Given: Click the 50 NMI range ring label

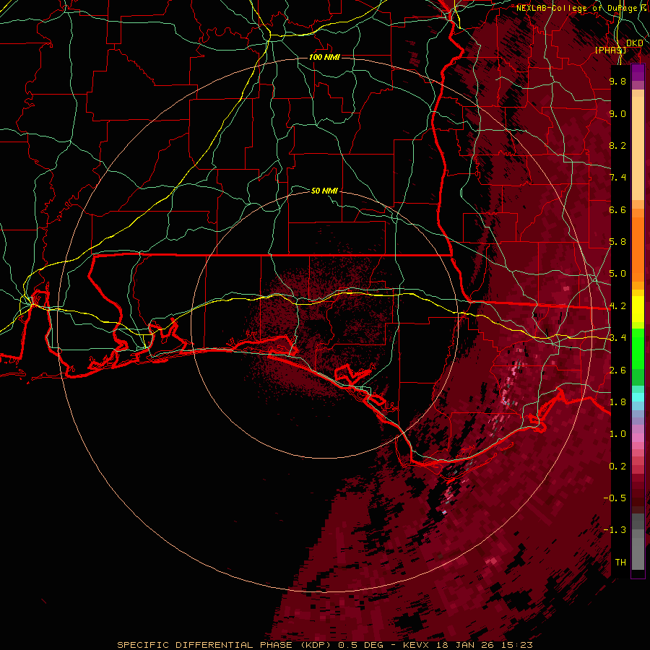Looking at the screenshot, I should [324, 191].
